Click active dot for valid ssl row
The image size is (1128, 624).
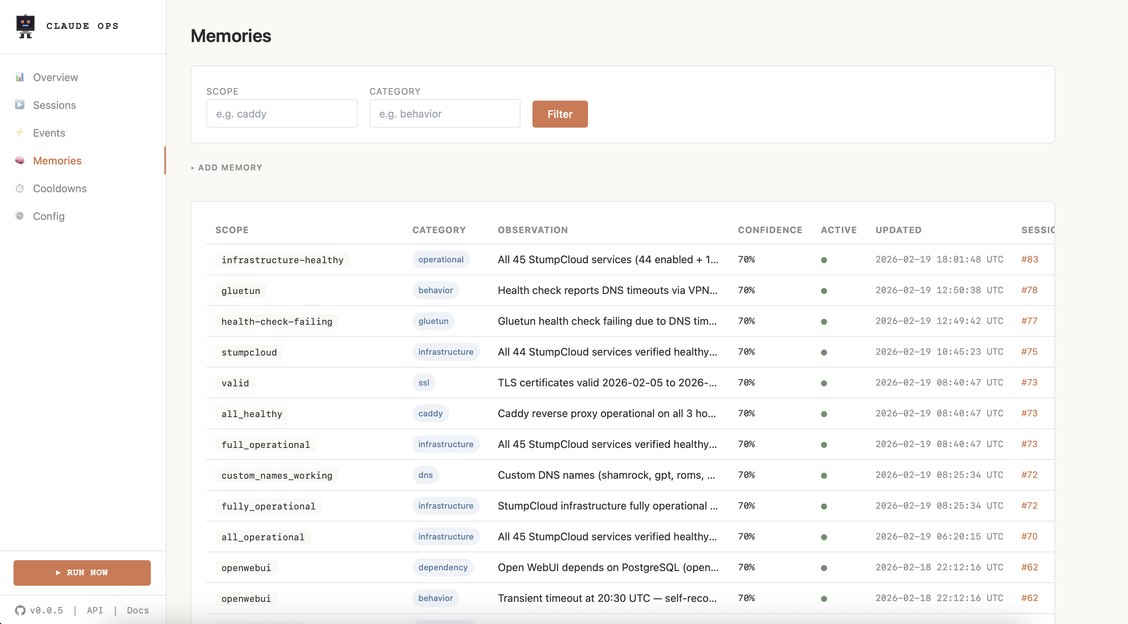click(824, 383)
